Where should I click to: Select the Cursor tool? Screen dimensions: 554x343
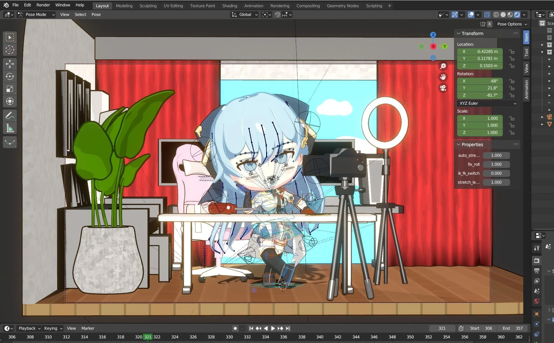pos(10,50)
